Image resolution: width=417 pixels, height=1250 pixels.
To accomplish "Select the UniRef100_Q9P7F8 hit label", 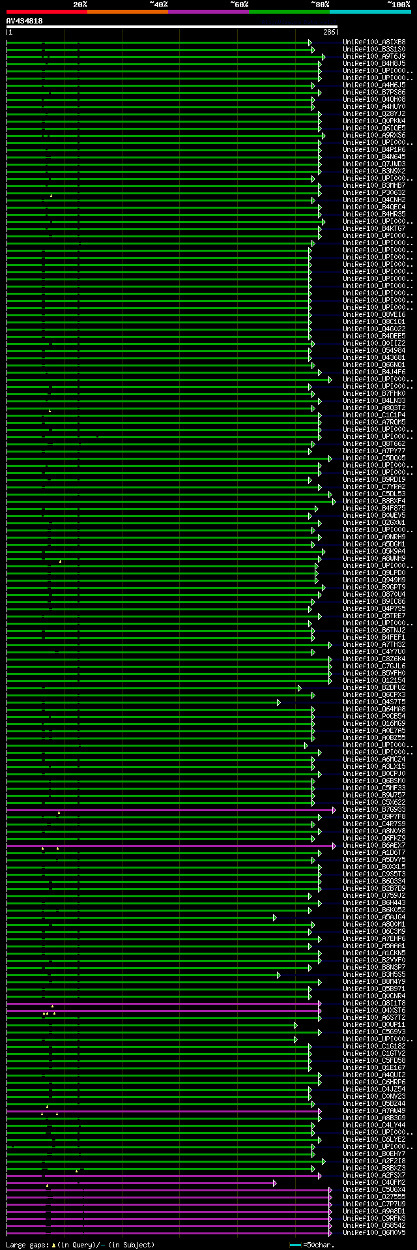I will pyautogui.click(x=374, y=817).
